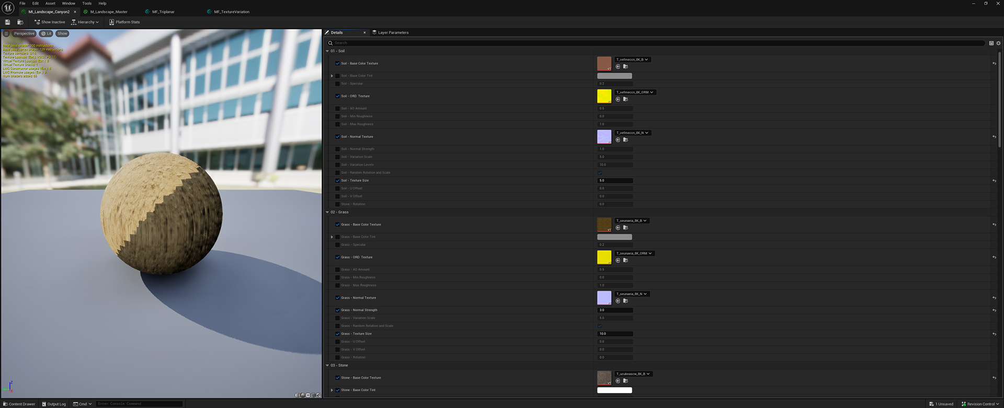Open T_seunaeia_8K_N texture dropdown
Viewport: 1004px width, 408px height.
[632, 294]
